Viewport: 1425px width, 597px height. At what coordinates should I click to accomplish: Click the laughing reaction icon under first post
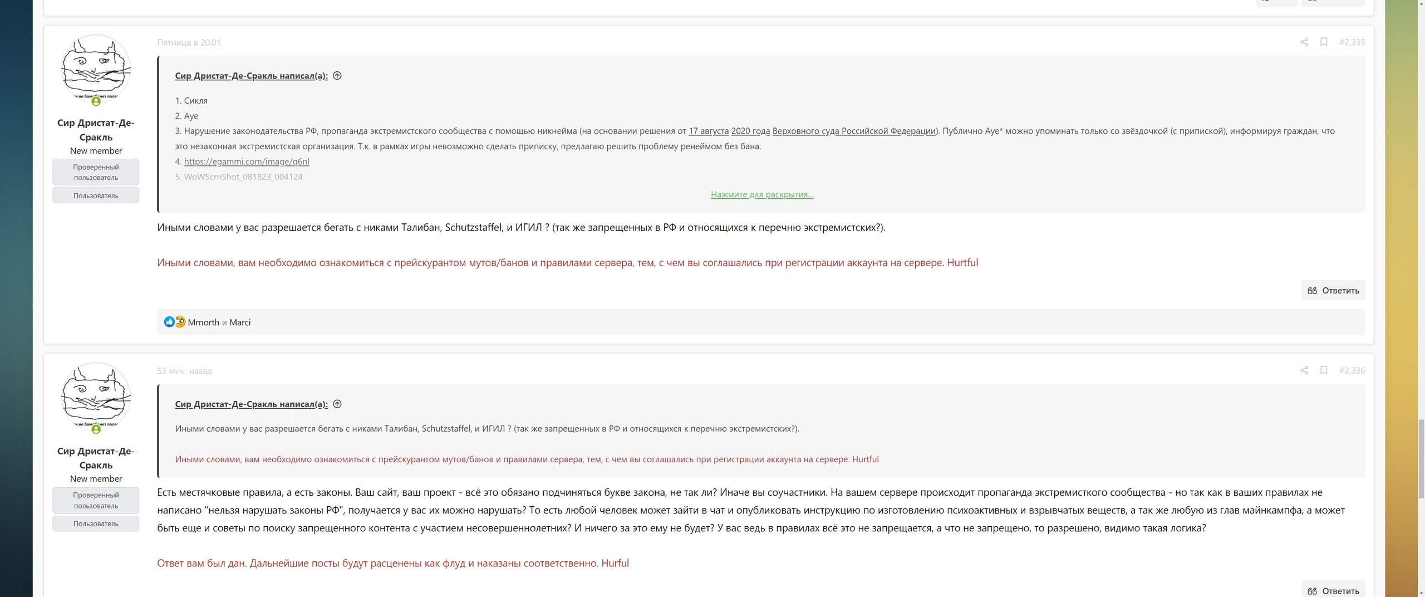pyautogui.click(x=180, y=322)
